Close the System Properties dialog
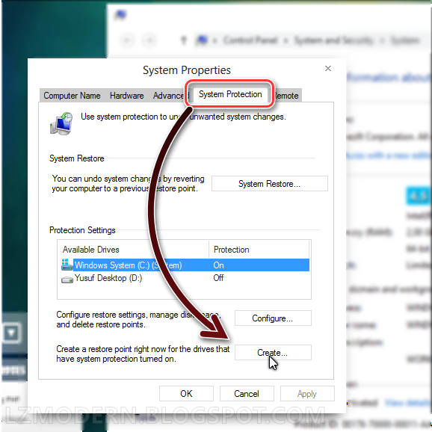Image resolution: width=432 pixels, height=432 pixels. [328, 68]
